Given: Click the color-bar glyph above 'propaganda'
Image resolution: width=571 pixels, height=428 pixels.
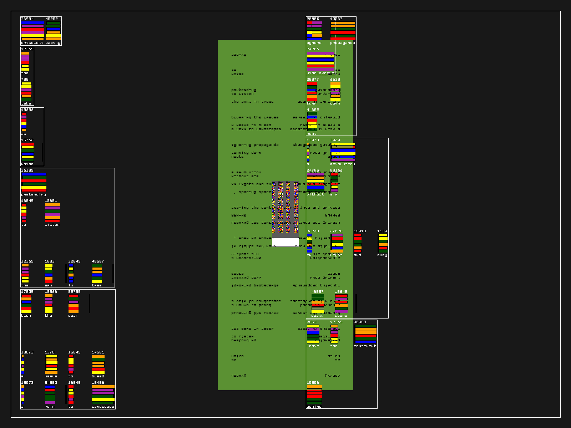Looking at the screenshot, I should pos(343,31).
